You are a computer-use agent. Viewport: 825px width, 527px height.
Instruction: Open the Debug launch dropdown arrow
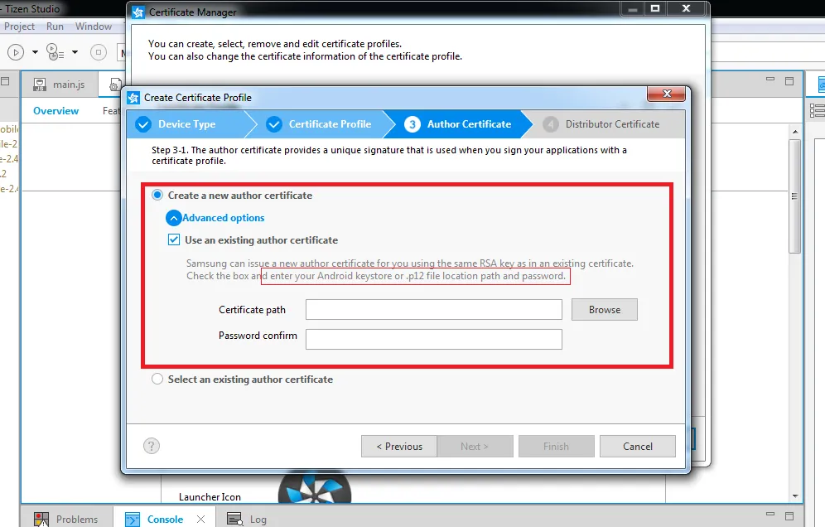tap(75, 52)
